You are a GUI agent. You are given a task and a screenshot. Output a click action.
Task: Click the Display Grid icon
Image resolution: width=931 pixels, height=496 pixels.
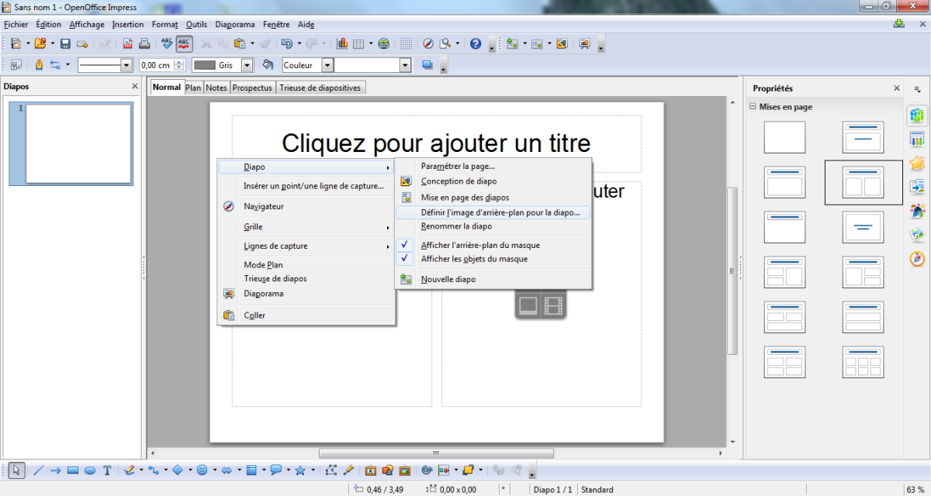(406, 43)
